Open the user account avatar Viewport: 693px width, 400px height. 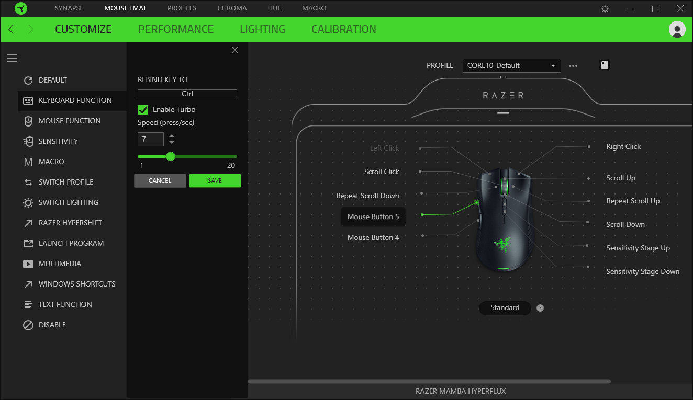pyautogui.click(x=677, y=29)
